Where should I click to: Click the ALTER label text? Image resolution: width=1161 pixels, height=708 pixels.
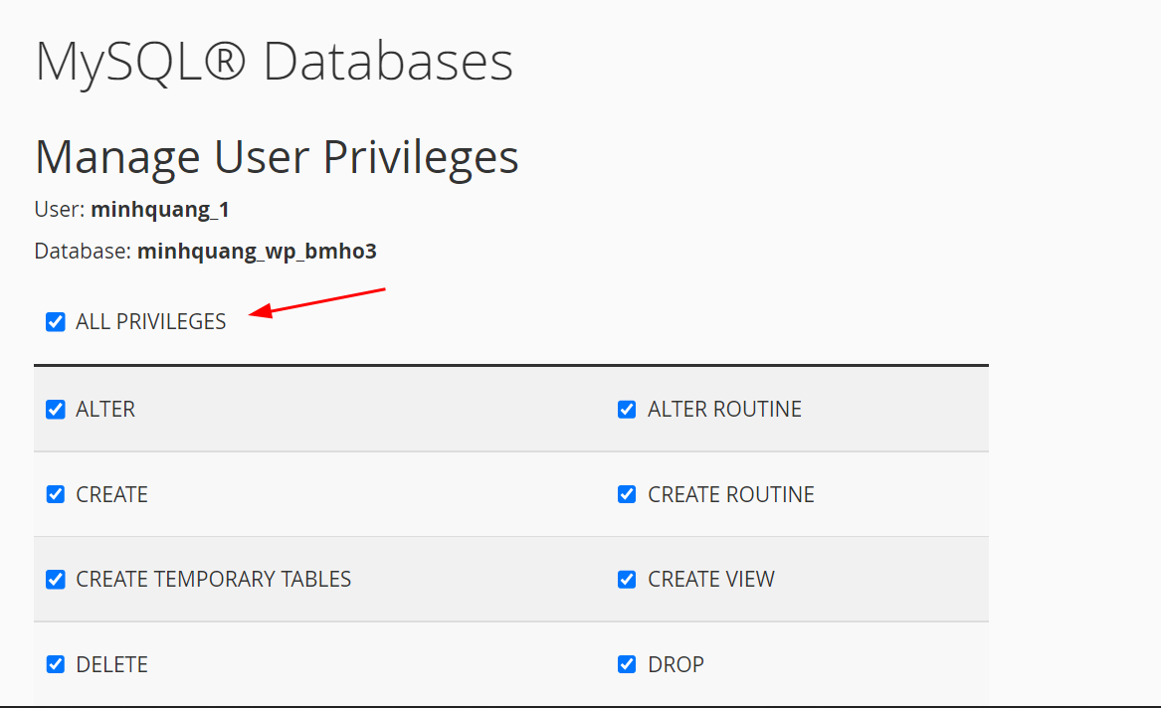[106, 409]
